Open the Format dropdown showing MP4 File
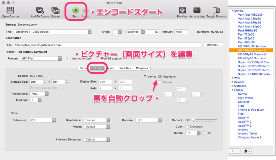 (41, 58)
